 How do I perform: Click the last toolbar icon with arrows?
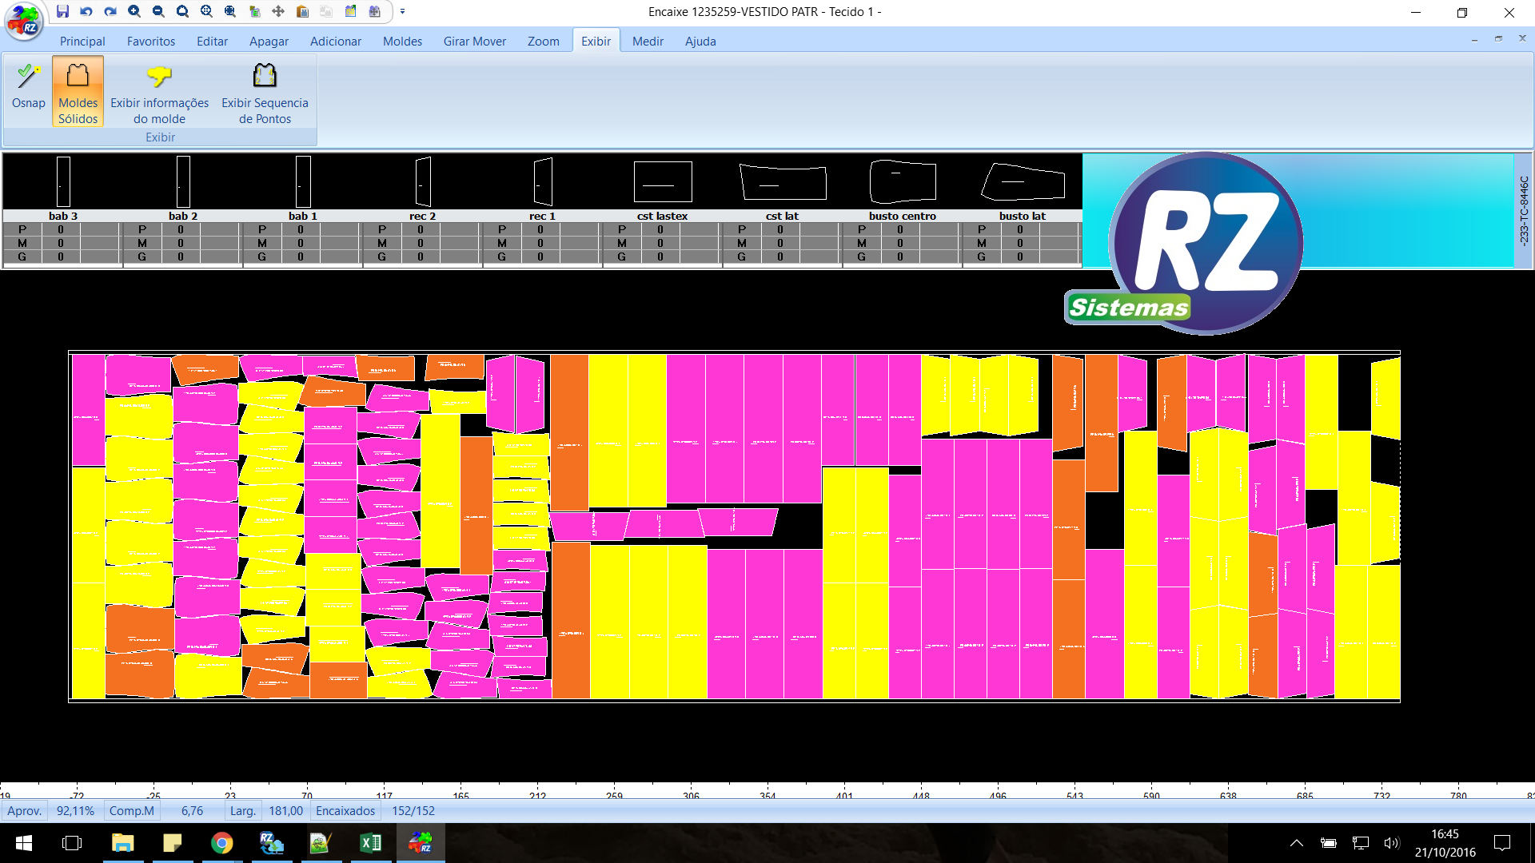(374, 11)
